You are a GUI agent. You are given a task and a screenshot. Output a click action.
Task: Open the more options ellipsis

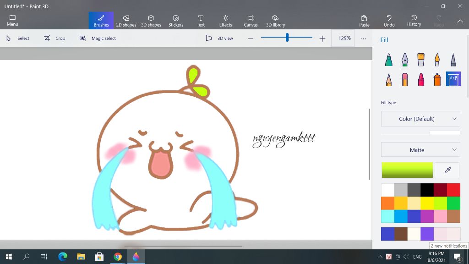(363, 38)
